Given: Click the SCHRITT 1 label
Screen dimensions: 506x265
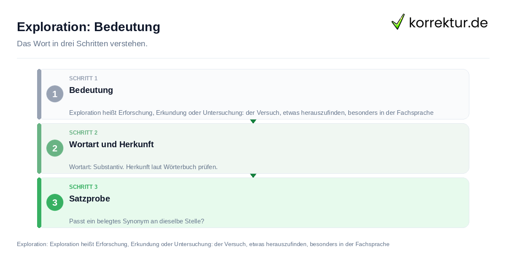Looking at the screenshot, I should (83, 79).
